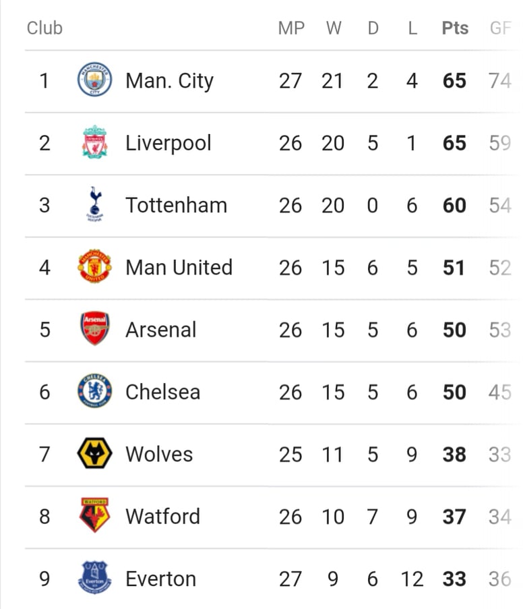Image resolution: width=523 pixels, height=609 pixels.
Task: Open the Everton team name link
Action: [161, 579]
